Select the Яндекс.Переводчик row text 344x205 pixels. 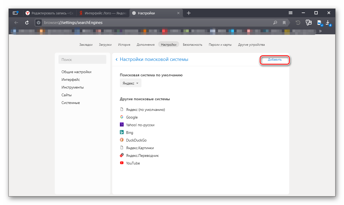(142, 156)
